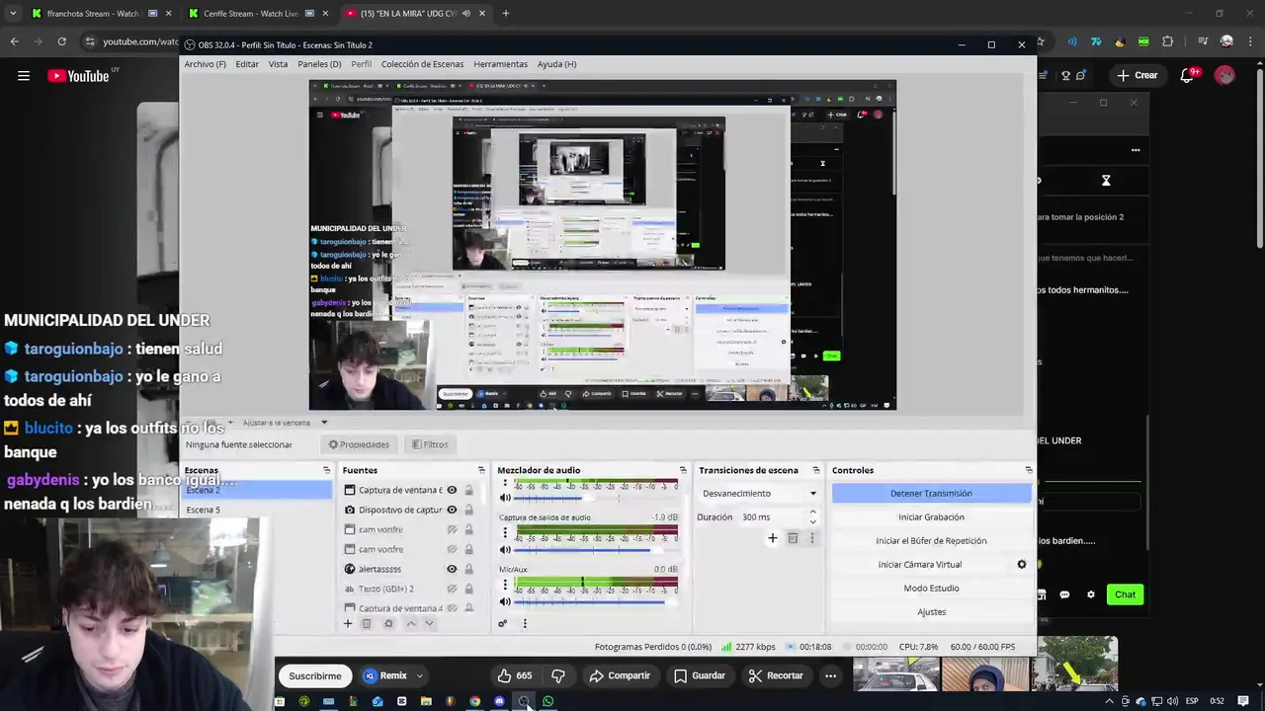1265x711 pixels.
Task: Click Iniciar el Búfer de Repetición
Action: pos(931,541)
